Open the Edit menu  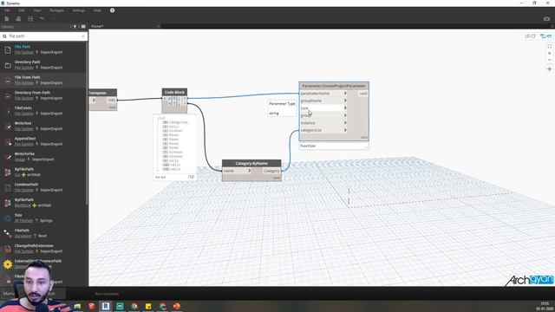click(22, 10)
